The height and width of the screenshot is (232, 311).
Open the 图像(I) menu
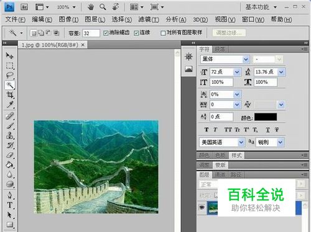[68, 20]
